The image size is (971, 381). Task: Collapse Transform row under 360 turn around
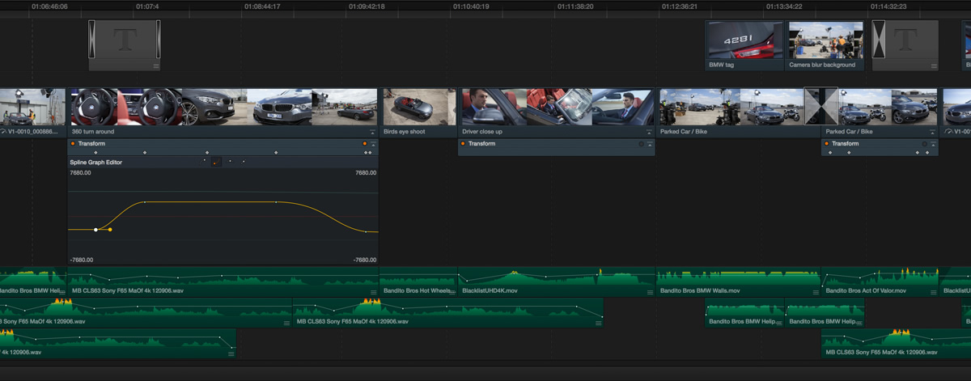pos(373,144)
